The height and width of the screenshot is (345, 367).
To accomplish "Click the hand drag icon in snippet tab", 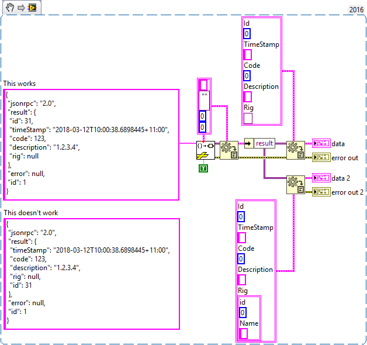I will pos(9,7).
